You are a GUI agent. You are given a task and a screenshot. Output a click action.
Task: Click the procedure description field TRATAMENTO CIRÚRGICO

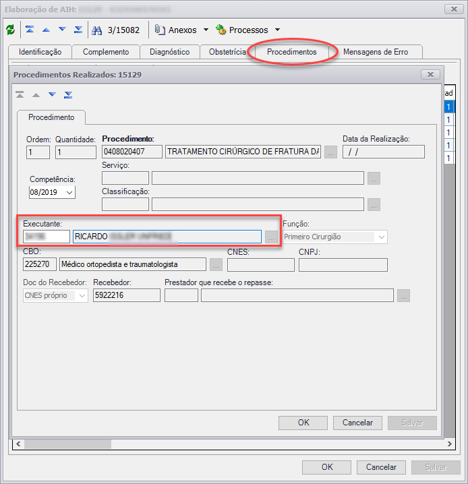(243, 152)
